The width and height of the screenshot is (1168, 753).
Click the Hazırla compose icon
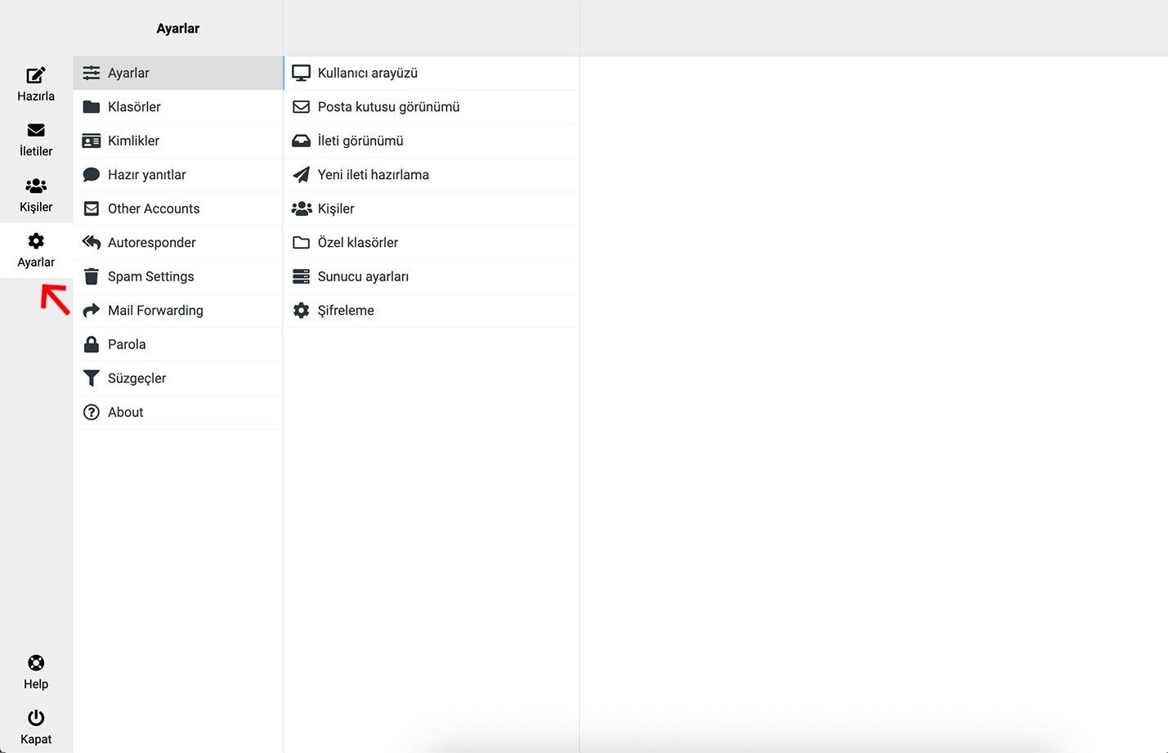(36, 76)
